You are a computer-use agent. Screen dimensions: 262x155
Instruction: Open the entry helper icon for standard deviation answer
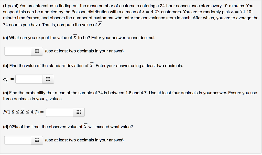click(48, 79)
